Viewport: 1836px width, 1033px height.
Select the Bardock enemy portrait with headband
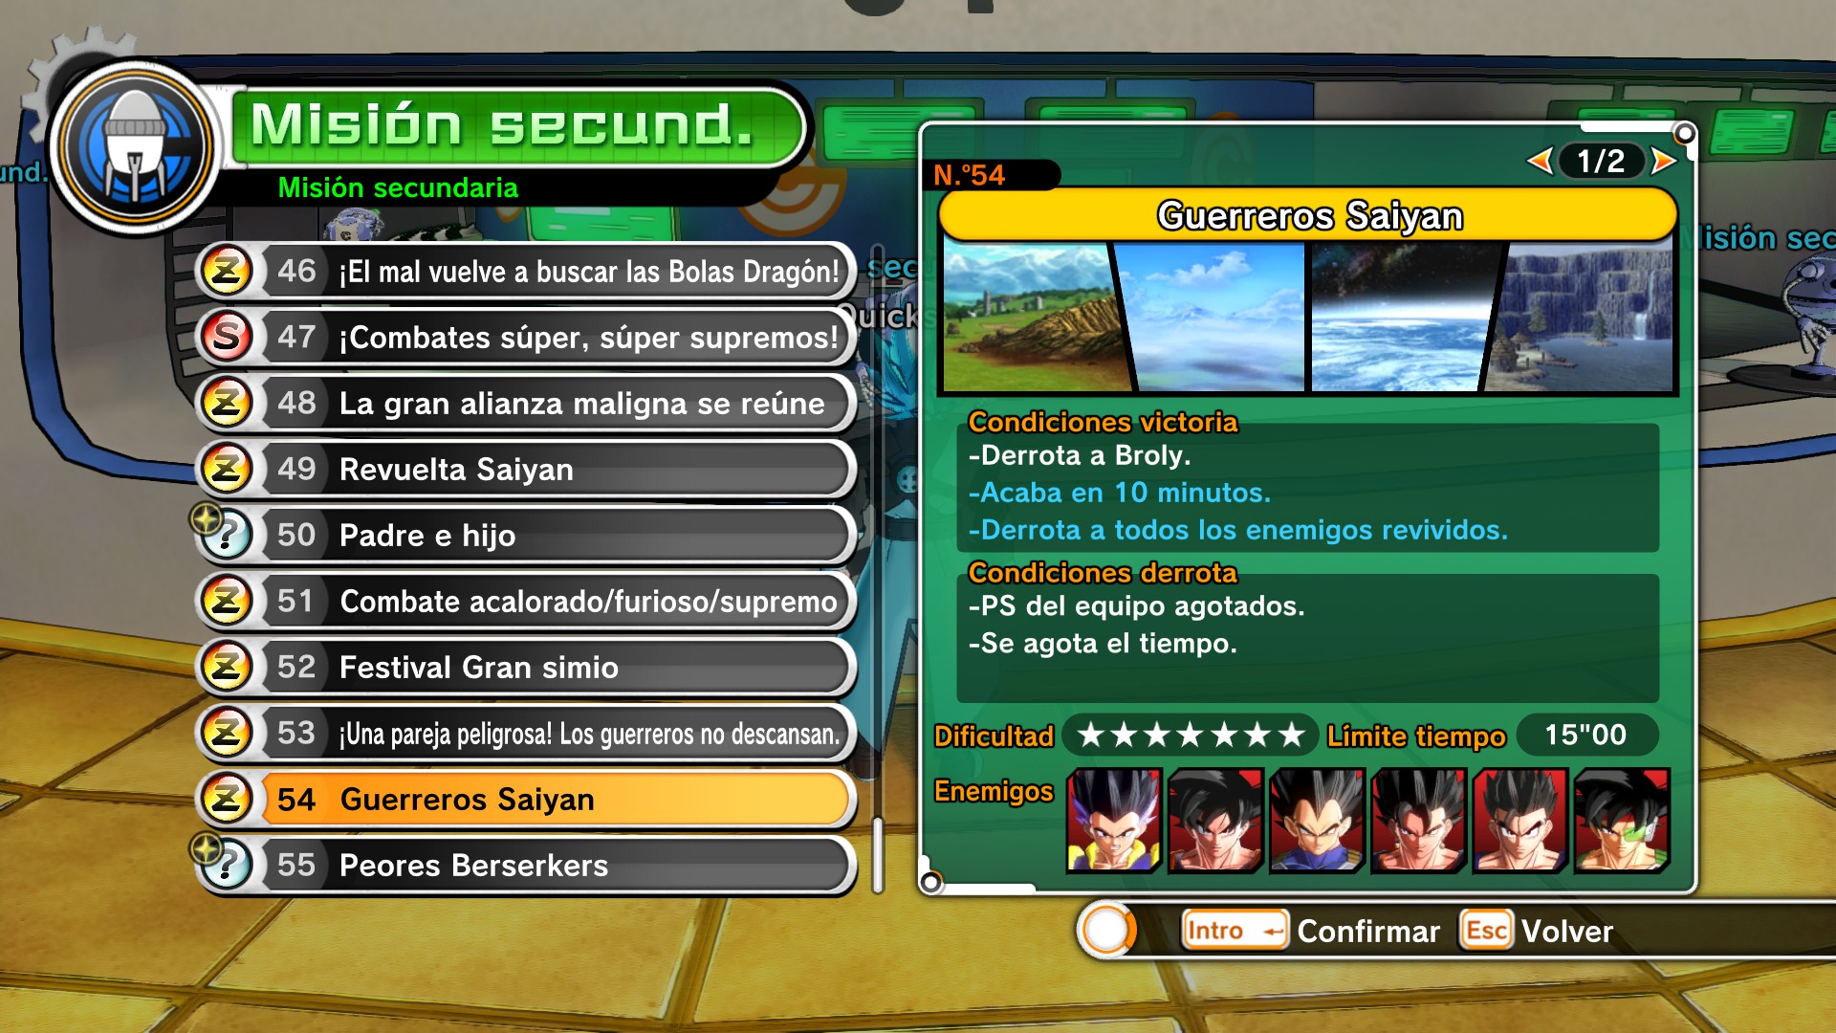click(1622, 821)
